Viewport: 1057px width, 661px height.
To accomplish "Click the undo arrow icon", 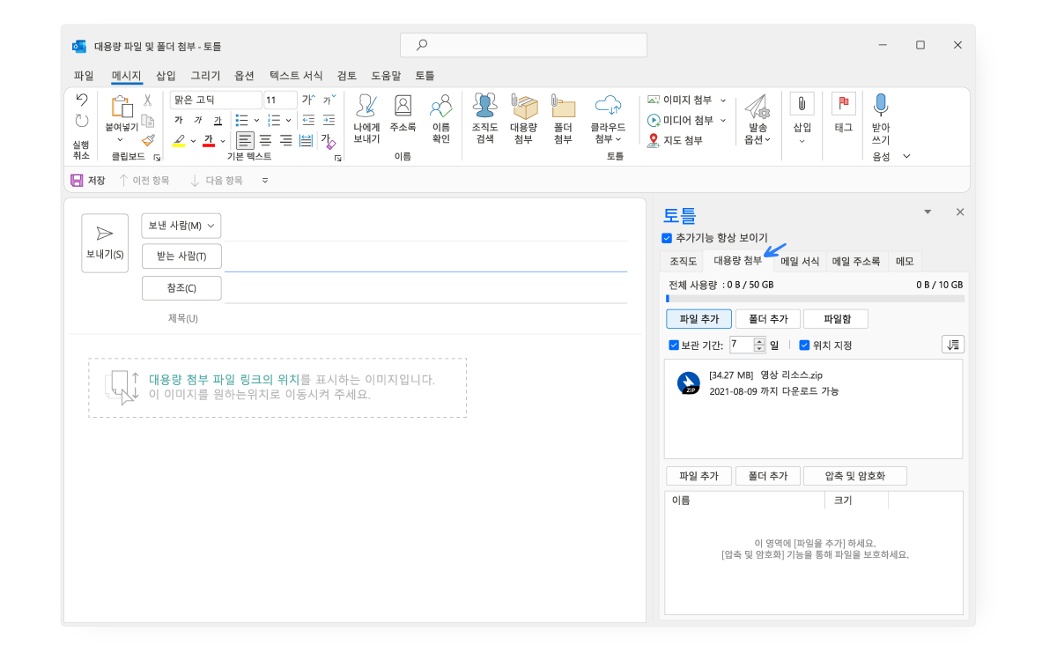I will click(x=82, y=100).
